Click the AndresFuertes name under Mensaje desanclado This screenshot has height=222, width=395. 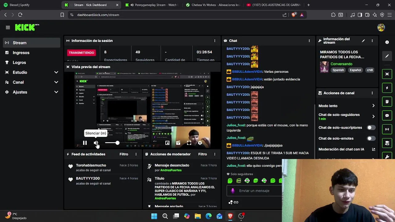[x=171, y=170]
